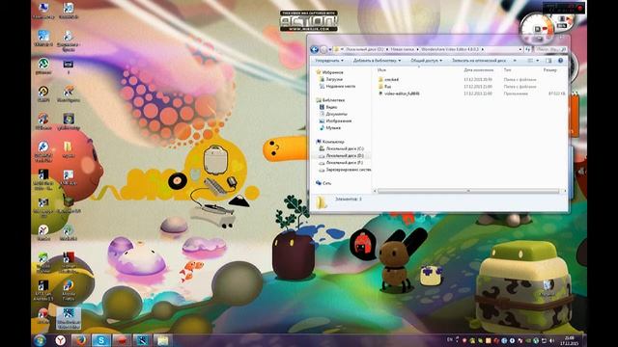Viewport: 618px width, 347px height.
Task: Sort by Размер column header
Action: tap(549, 70)
